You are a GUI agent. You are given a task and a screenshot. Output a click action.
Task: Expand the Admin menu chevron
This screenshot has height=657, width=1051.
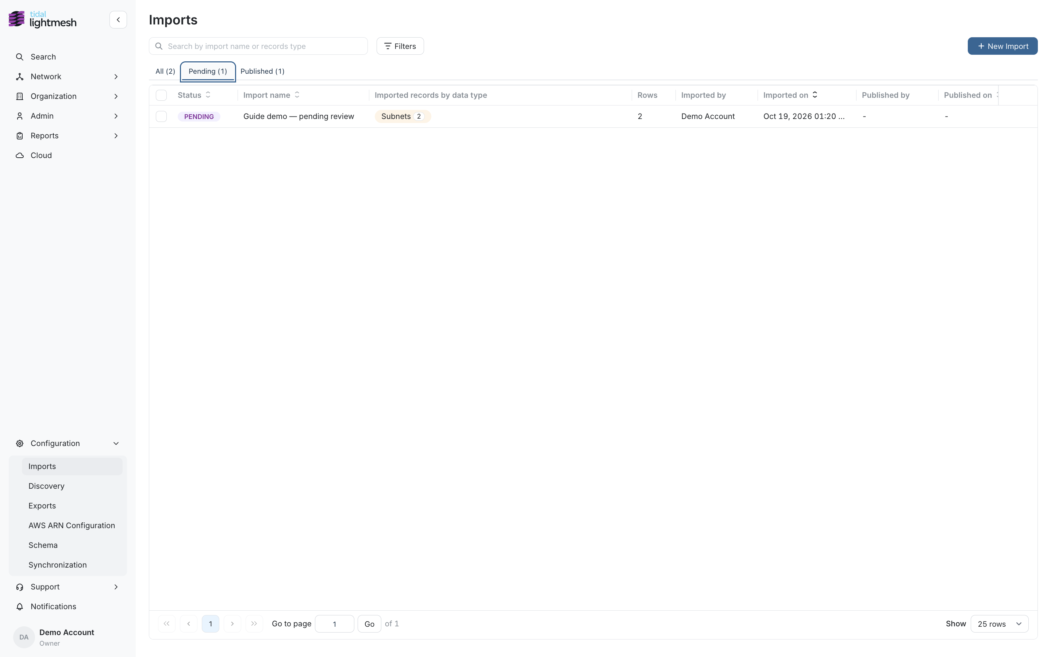[x=116, y=116]
